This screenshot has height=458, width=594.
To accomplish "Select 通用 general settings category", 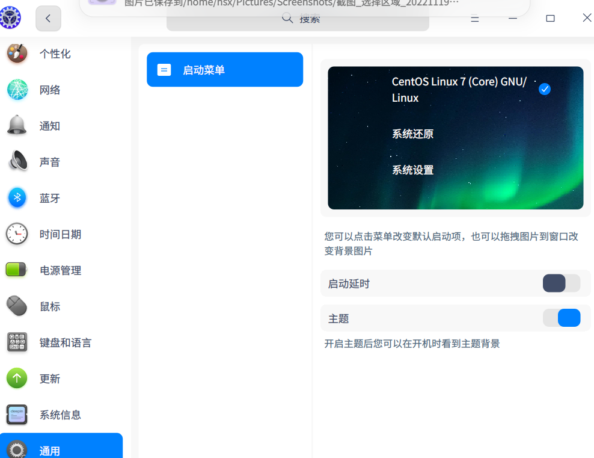I will (x=60, y=448).
